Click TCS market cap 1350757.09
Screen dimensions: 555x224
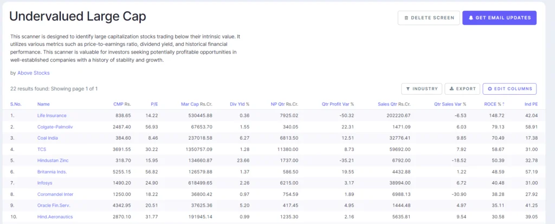[199, 149]
